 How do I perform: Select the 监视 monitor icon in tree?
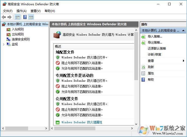(8, 44)
